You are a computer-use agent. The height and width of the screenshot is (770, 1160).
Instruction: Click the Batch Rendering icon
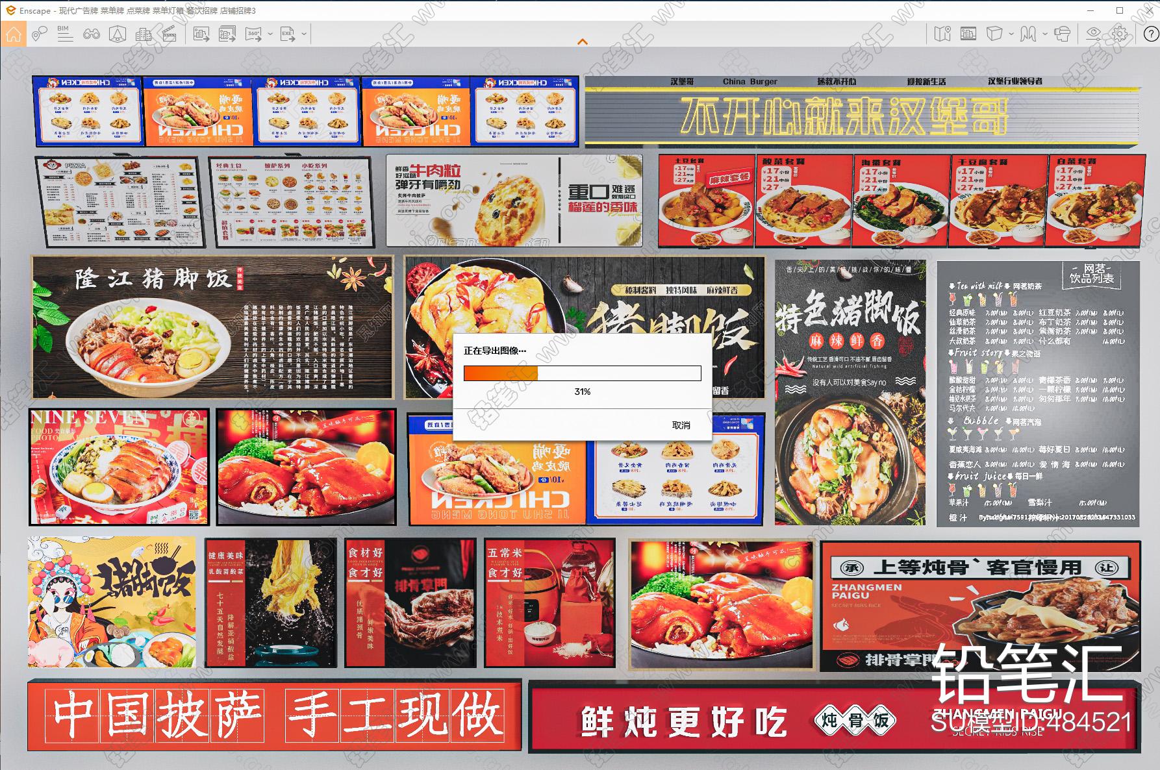[227, 34]
